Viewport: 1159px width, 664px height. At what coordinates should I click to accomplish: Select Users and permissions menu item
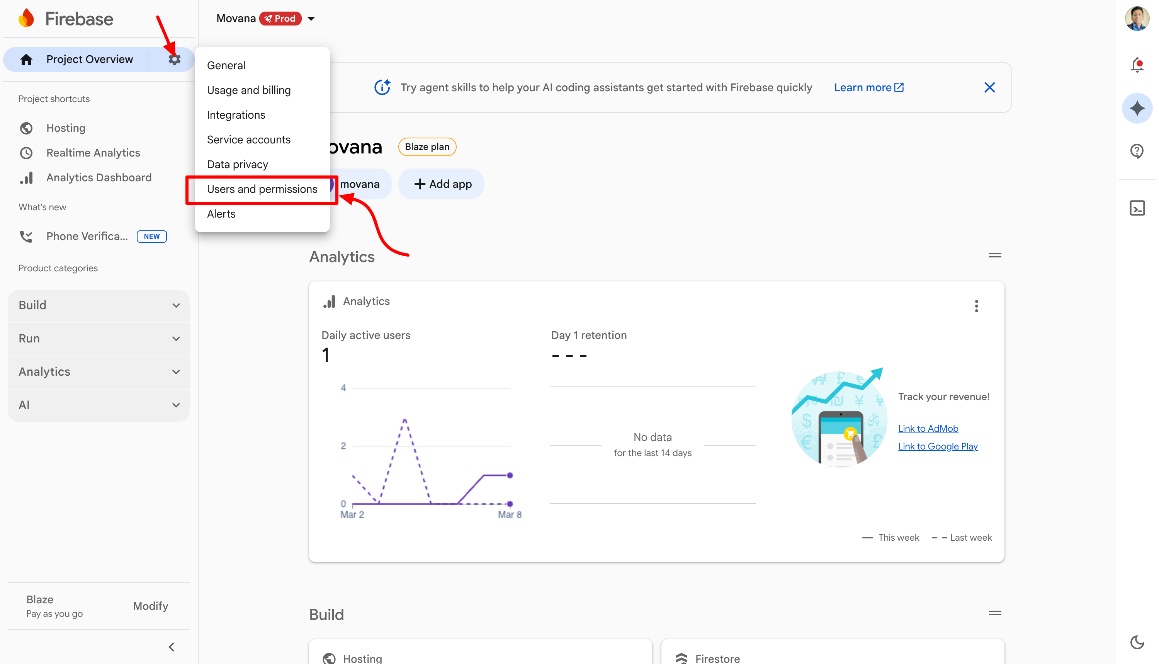click(262, 189)
